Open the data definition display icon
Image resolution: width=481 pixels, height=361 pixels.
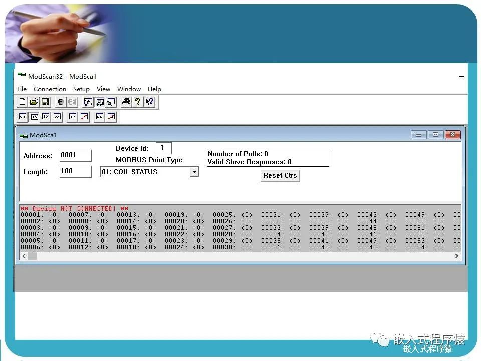click(88, 102)
